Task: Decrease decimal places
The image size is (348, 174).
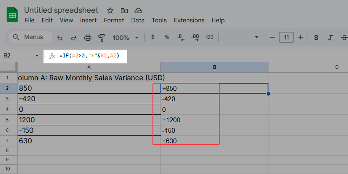Action: coord(181,37)
